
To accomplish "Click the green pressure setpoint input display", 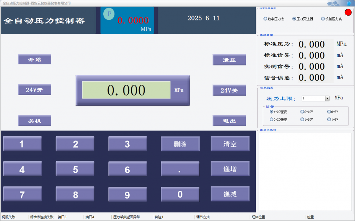I will click(126, 90).
